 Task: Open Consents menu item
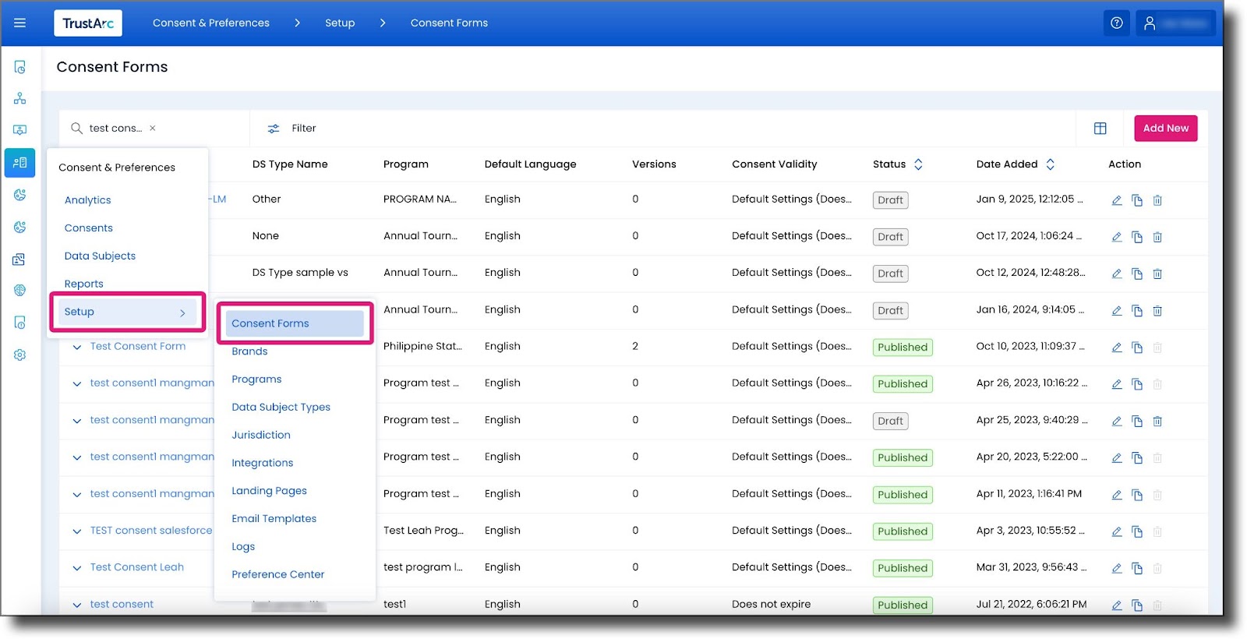[x=89, y=228]
